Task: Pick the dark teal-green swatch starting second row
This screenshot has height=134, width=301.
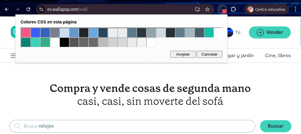Action: tap(26, 42)
